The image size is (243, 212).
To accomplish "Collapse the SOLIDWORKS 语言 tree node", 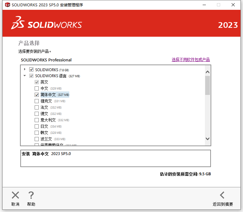I will coord(25,76).
